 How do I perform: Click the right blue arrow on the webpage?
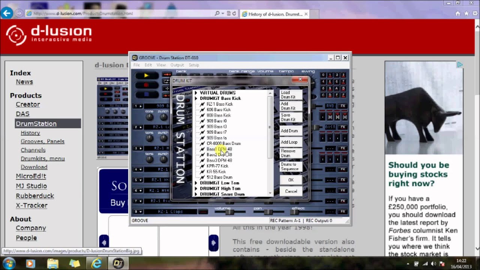click(x=213, y=242)
